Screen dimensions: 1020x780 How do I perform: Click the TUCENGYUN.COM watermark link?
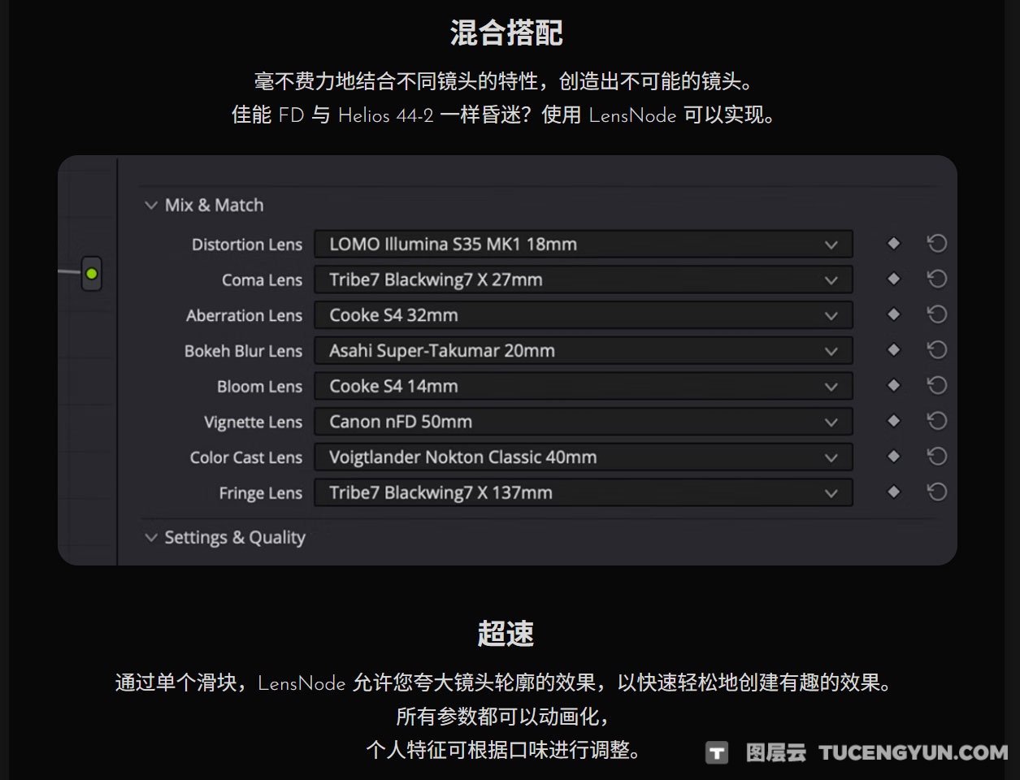coord(913,753)
